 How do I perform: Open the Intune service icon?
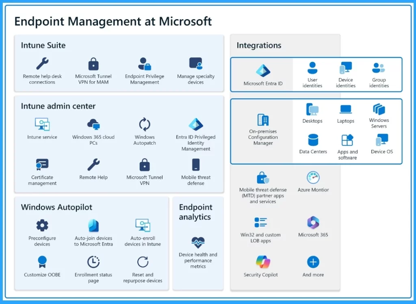point(42,124)
